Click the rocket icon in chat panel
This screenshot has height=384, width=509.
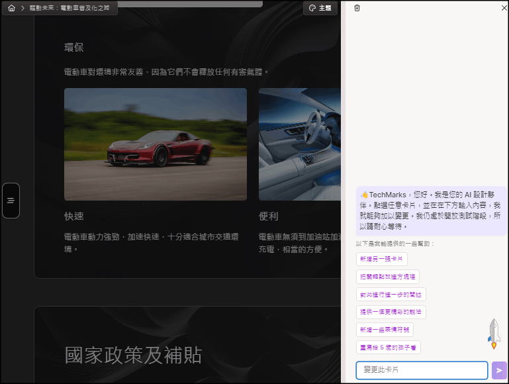pyautogui.click(x=494, y=333)
